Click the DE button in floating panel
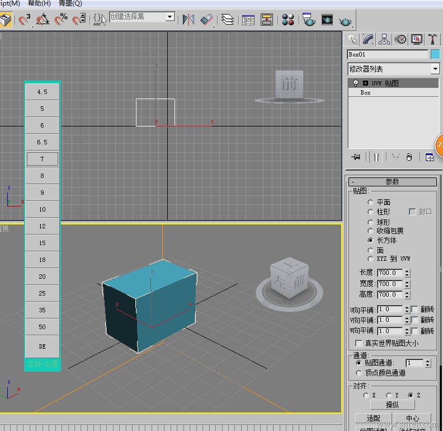 point(43,346)
